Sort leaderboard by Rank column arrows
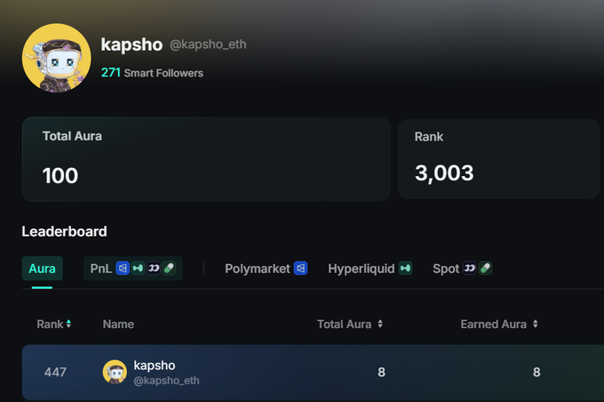Screen dimensions: 604x402 [x=68, y=324]
